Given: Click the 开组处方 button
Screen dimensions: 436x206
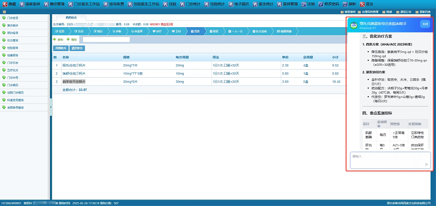Looking at the screenshot, I should (x=60, y=48).
